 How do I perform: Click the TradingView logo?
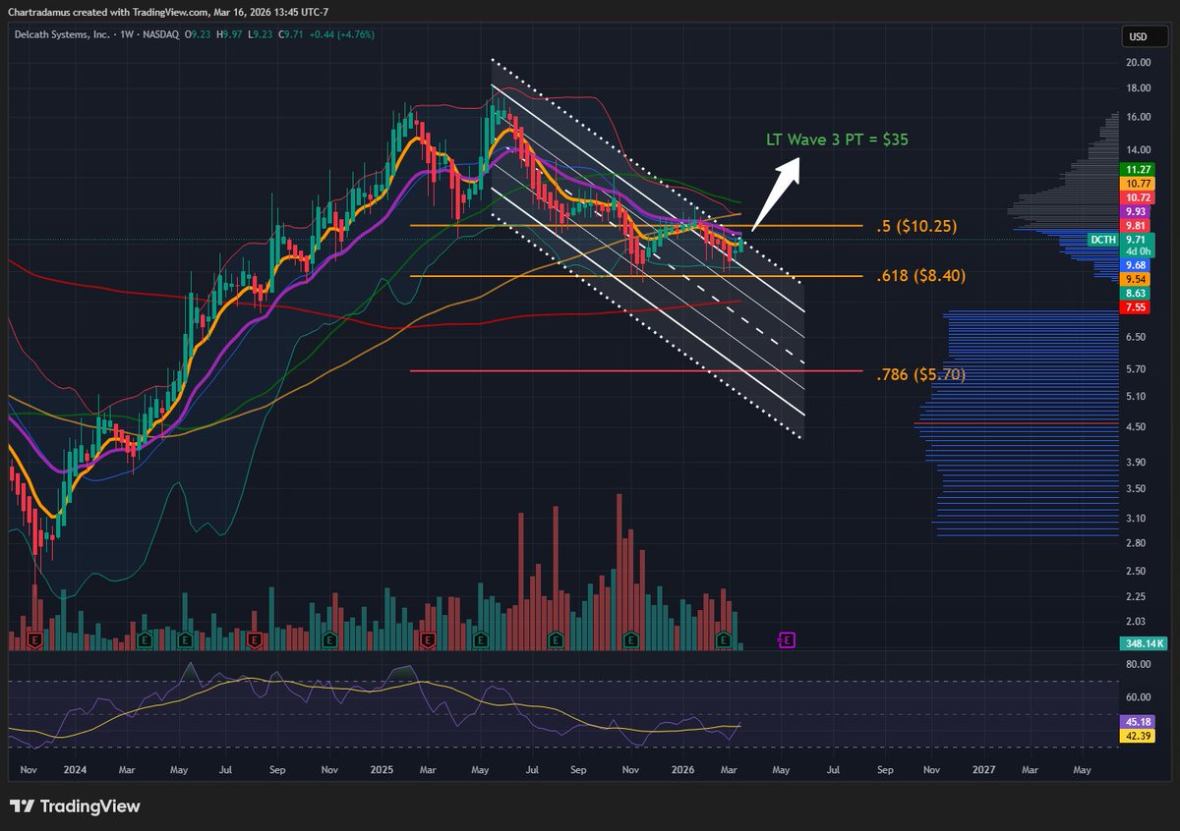(76, 806)
